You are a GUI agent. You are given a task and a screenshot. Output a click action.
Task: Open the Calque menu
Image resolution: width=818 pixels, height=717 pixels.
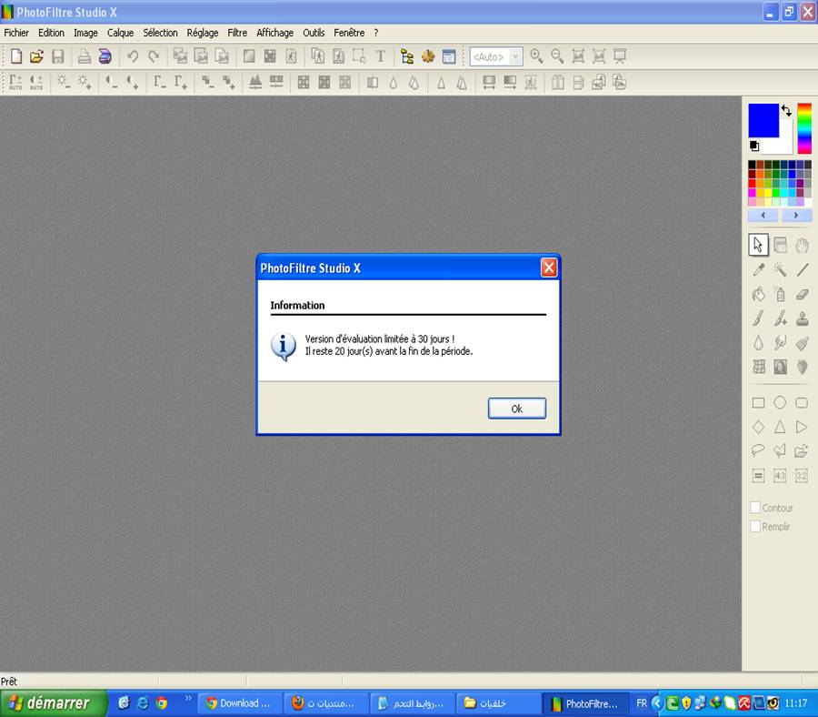tap(121, 33)
